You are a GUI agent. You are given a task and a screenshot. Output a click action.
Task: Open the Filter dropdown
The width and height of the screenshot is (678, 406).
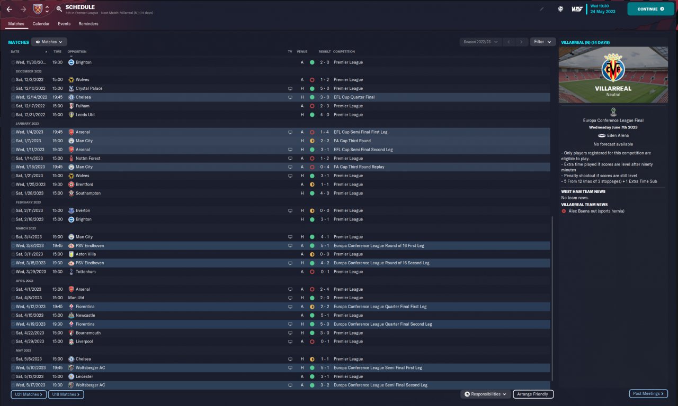542,42
